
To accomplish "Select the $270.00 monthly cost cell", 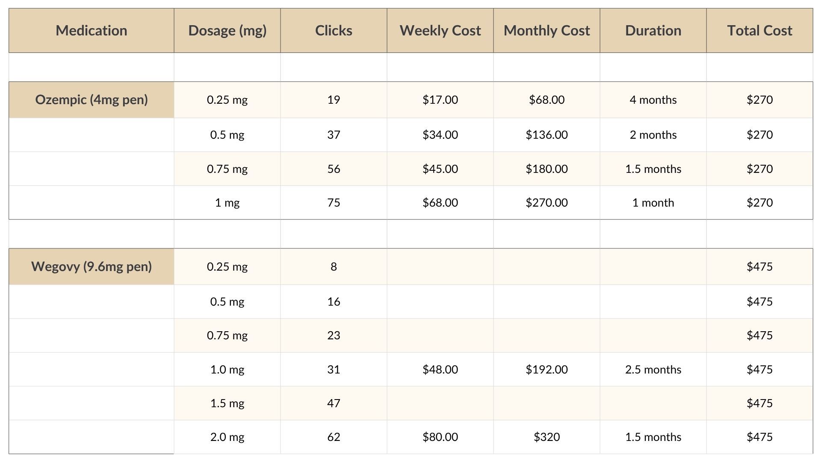I will tap(546, 202).
